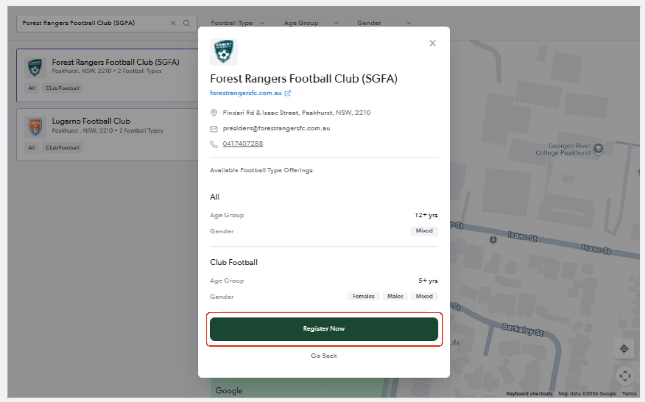Click the Forest Rangers crest in dialog
The height and width of the screenshot is (402, 645).
224,52
